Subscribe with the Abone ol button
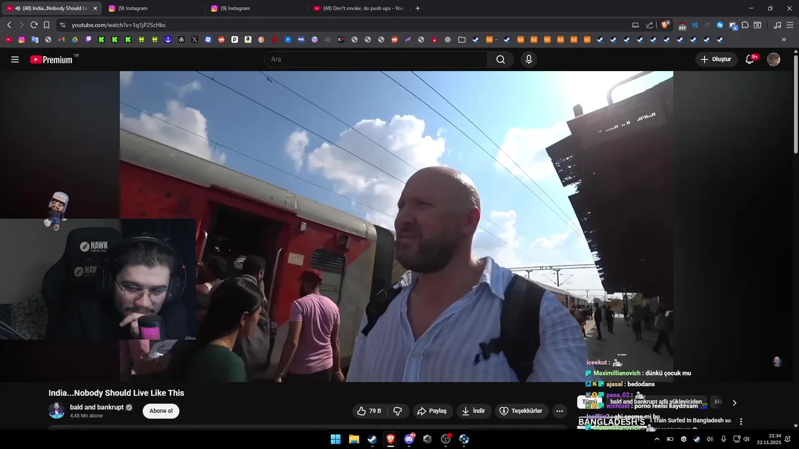This screenshot has height=449, width=799. [x=160, y=411]
